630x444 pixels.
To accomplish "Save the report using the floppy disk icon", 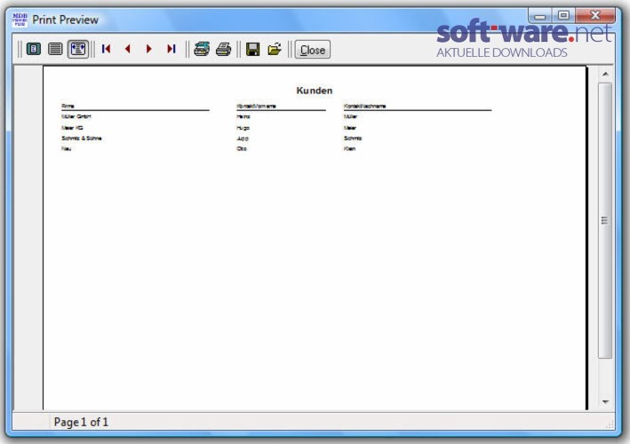I will [252, 50].
